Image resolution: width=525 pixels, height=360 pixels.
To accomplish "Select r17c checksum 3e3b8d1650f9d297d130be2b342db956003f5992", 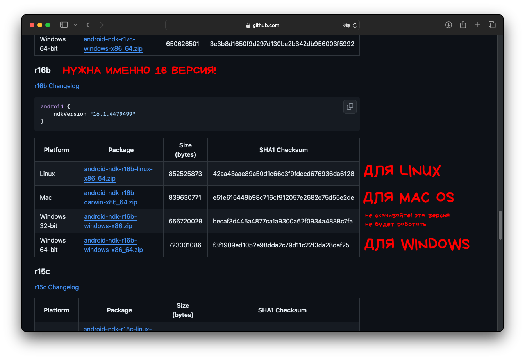I will pos(282,44).
